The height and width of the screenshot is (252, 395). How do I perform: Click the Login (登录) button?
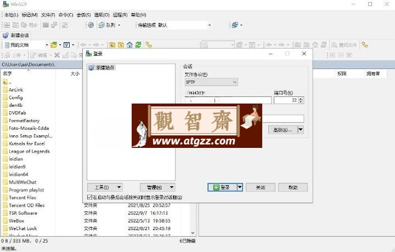coord(222,187)
